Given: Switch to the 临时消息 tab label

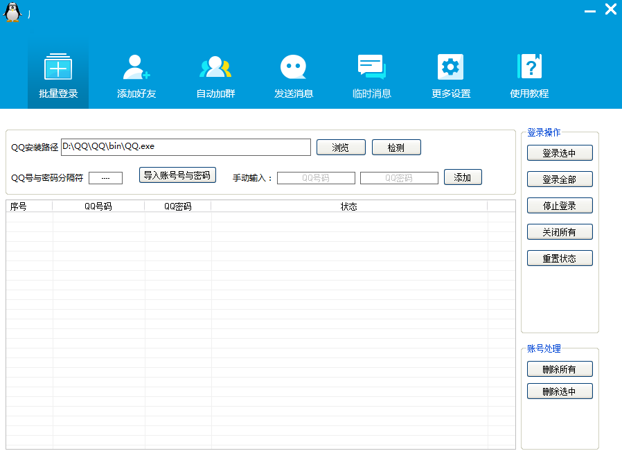Looking at the screenshot, I should tap(372, 94).
